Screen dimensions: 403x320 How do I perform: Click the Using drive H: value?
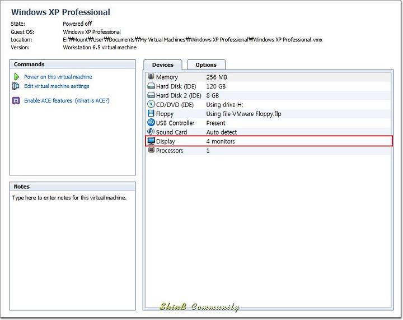(224, 105)
